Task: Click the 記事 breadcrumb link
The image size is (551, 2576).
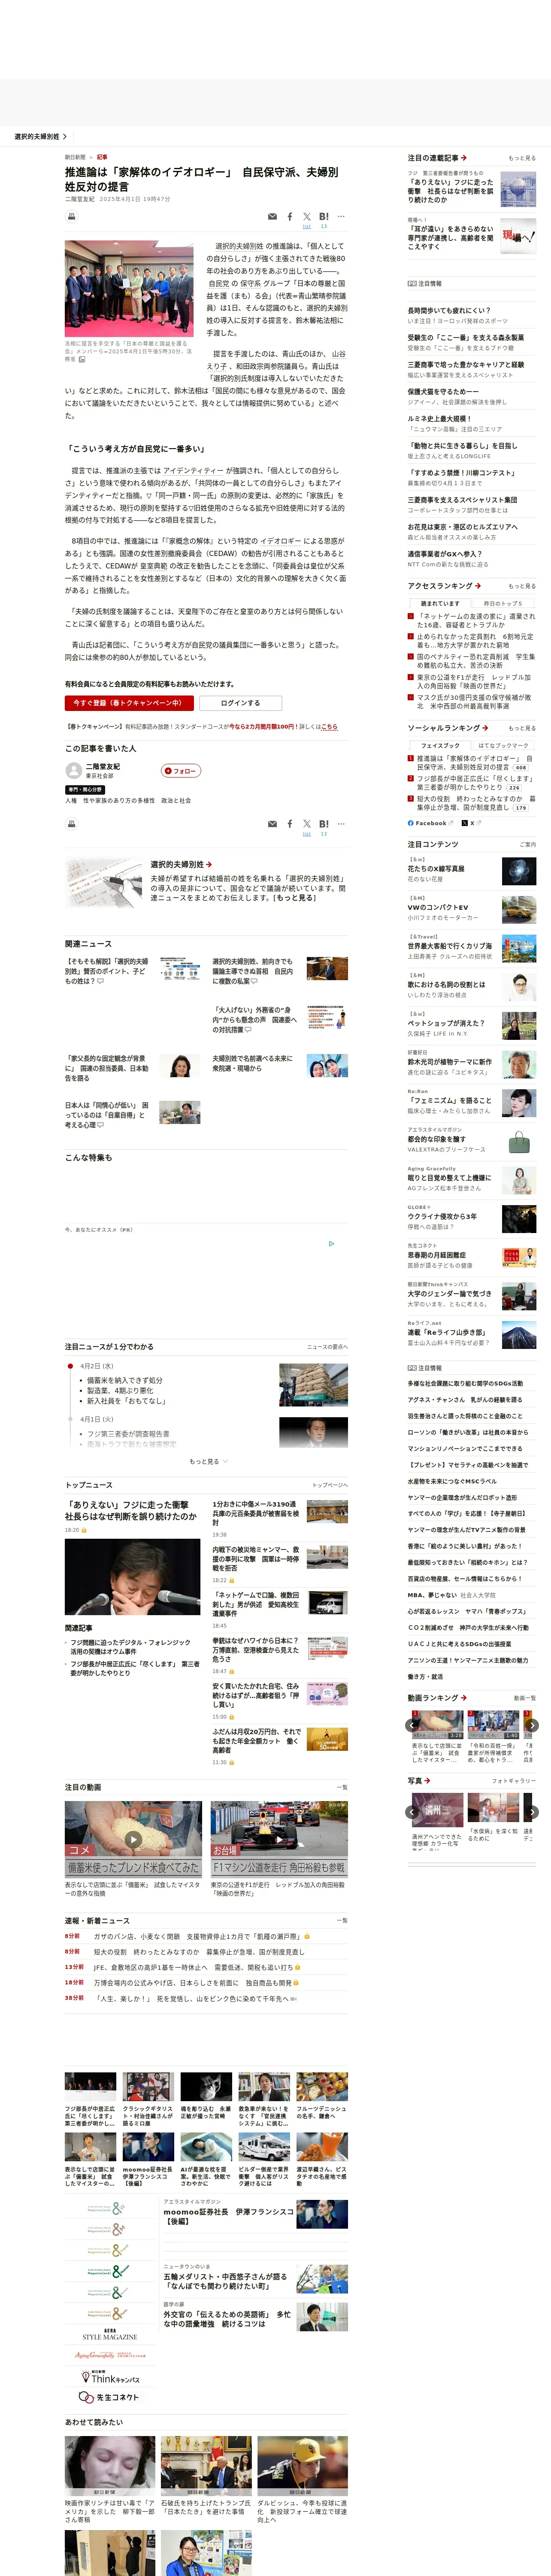Action: click(102, 157)
